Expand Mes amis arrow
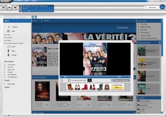Screen dimensions: 166x117 (5, 67)
